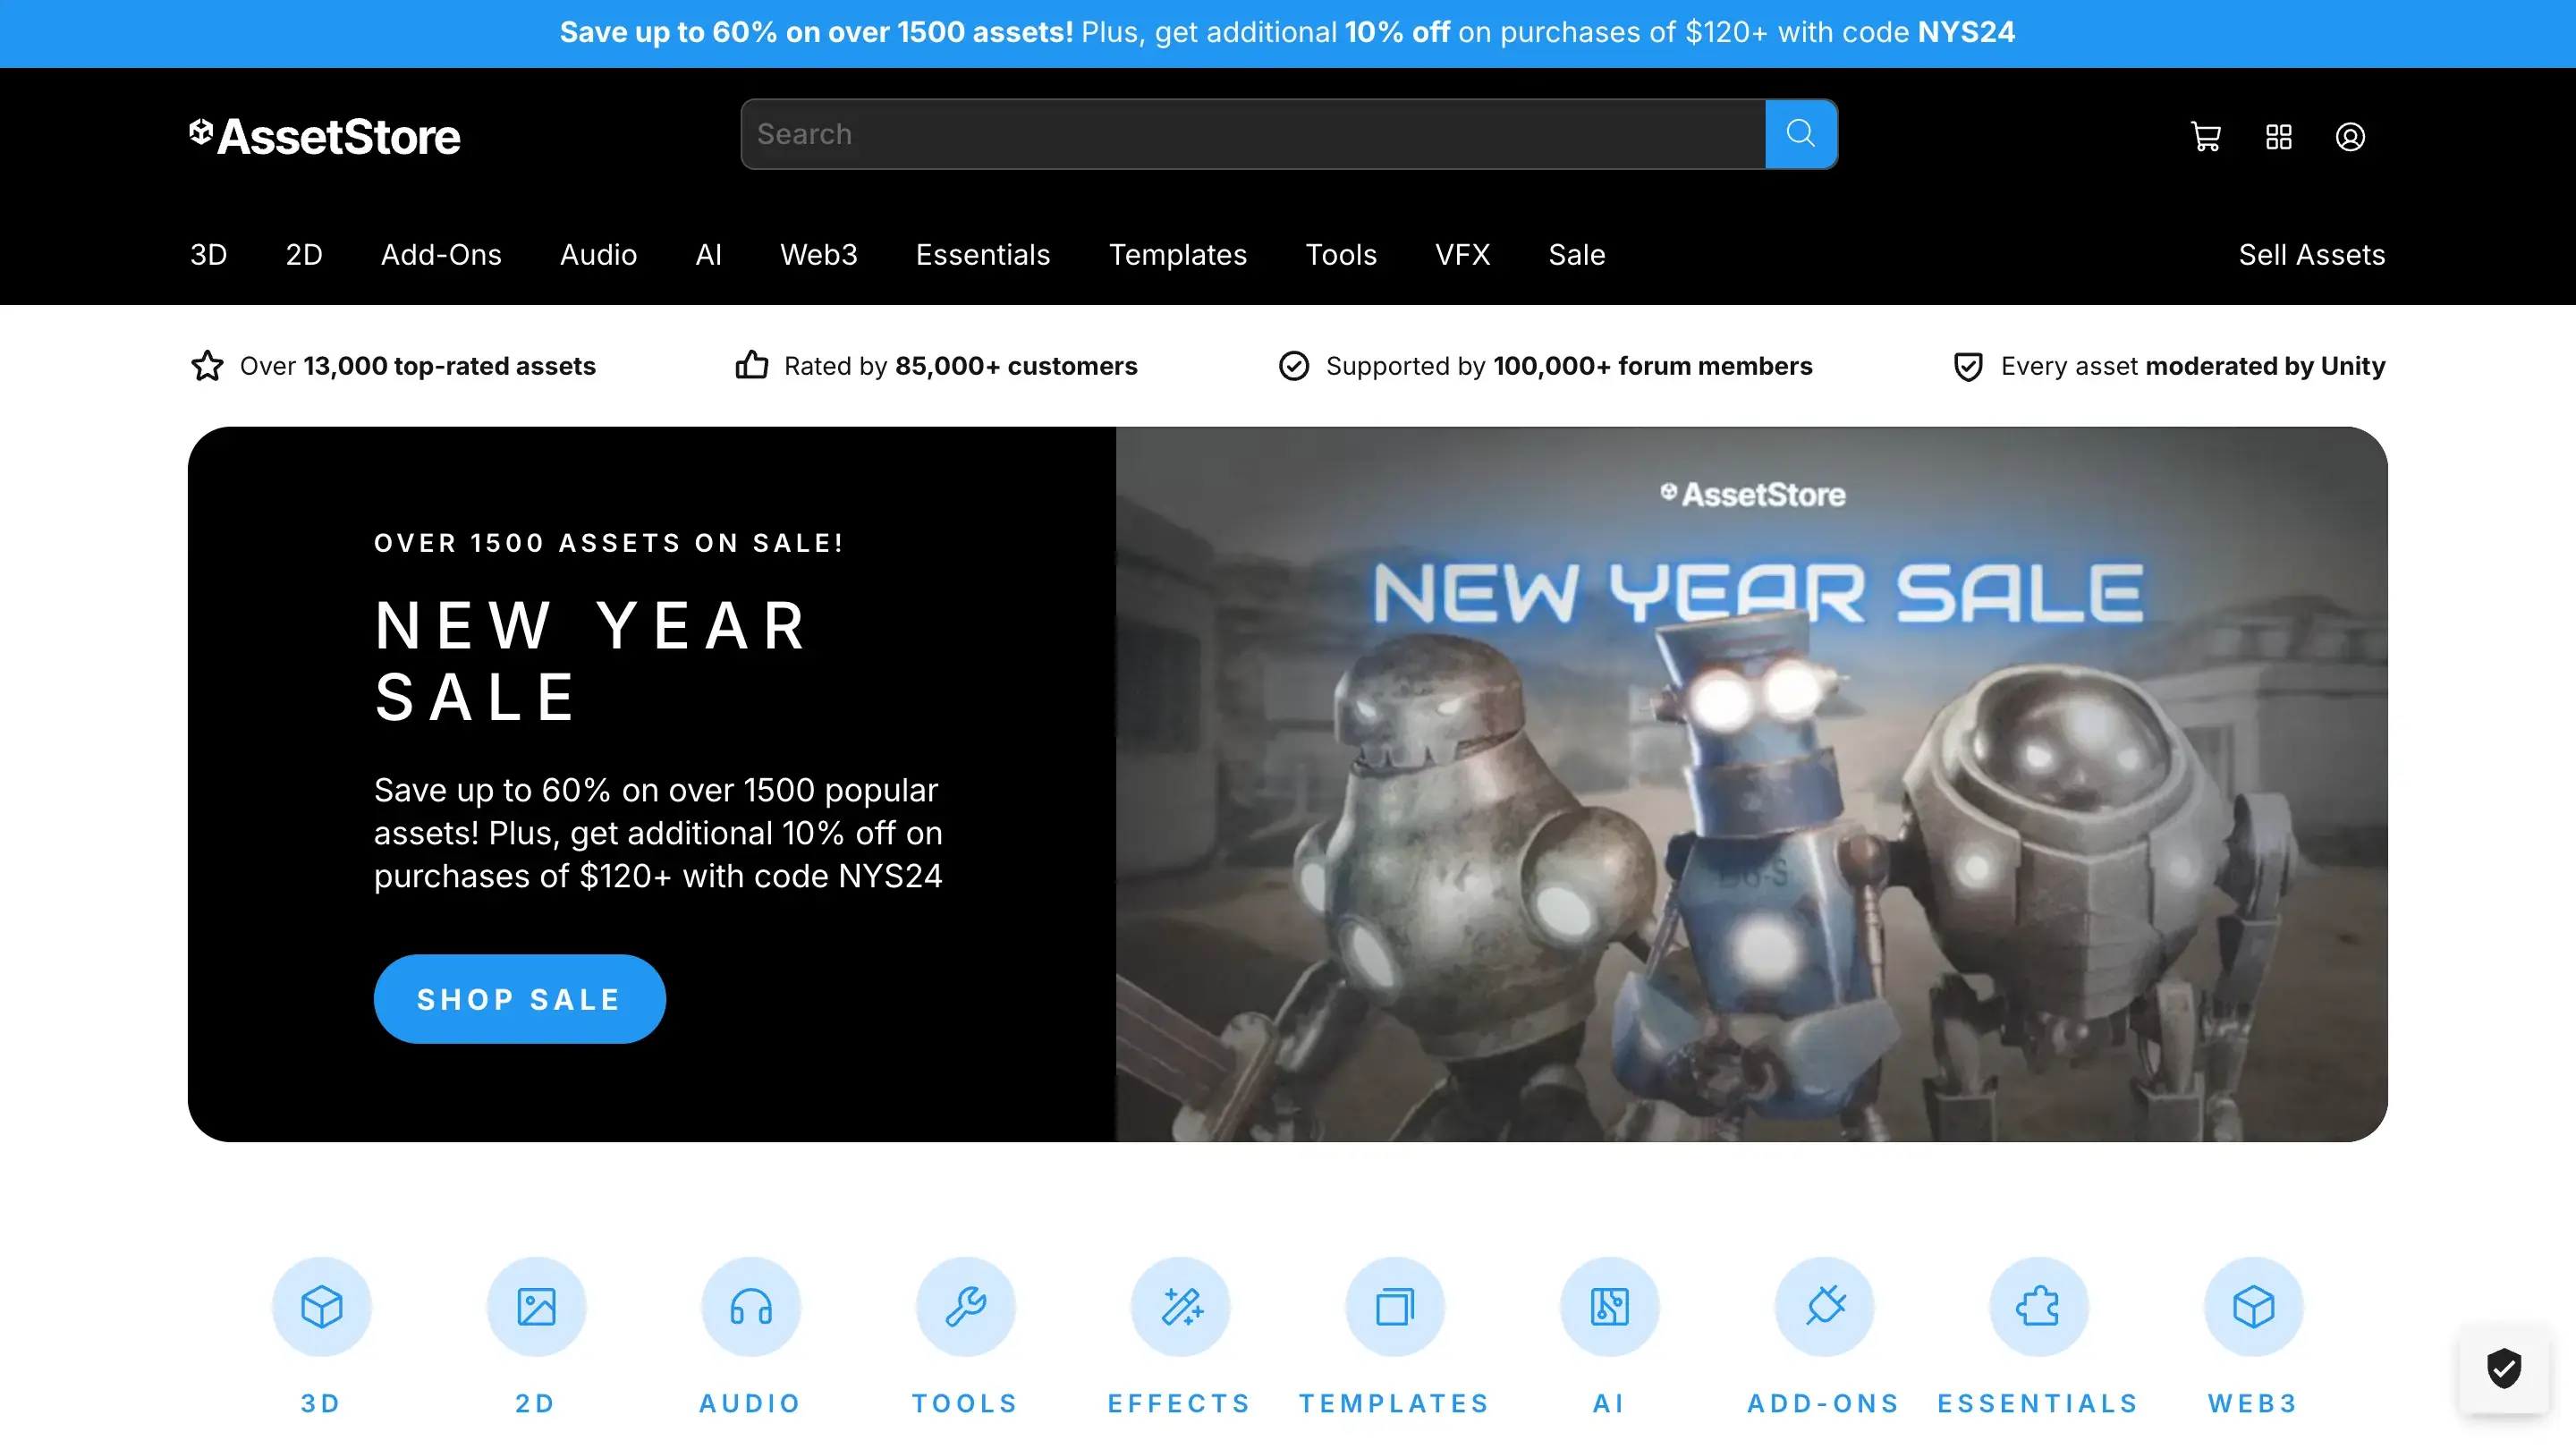The width and height of the screenshot is (2576, 1449).
Task: Select the Audio headphones category icon
Action: 751,1306
